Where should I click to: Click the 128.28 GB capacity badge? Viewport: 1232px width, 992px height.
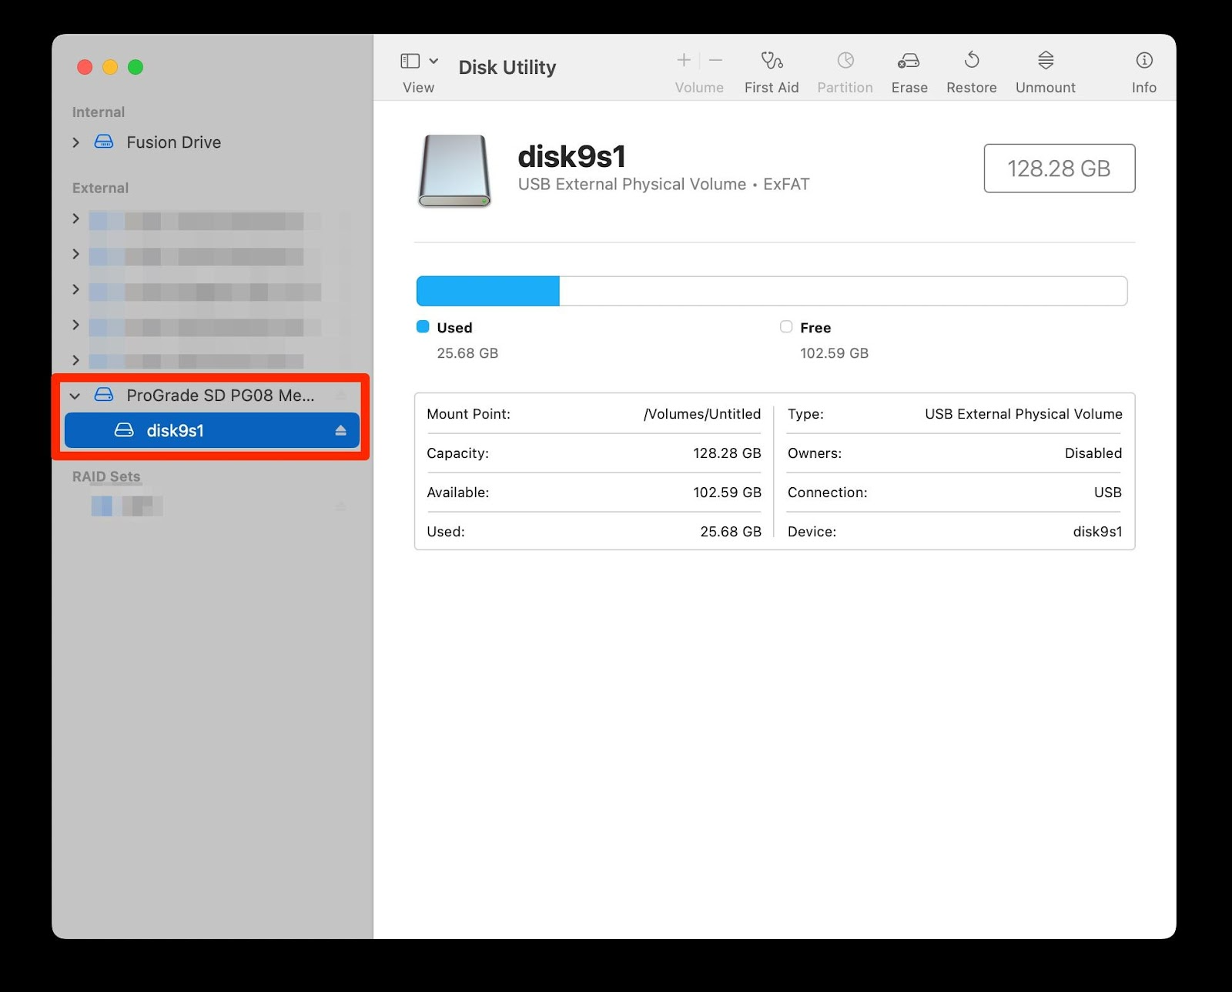pos(1059,168)
